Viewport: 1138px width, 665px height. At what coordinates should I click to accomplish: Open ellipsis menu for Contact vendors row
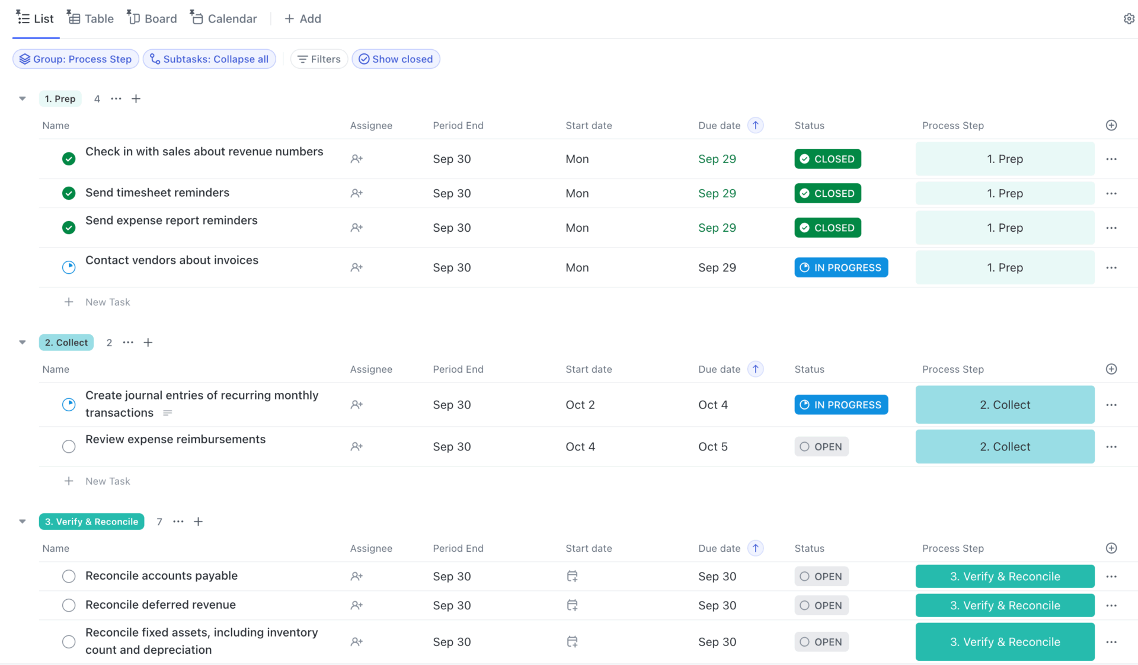point(1111,267)
